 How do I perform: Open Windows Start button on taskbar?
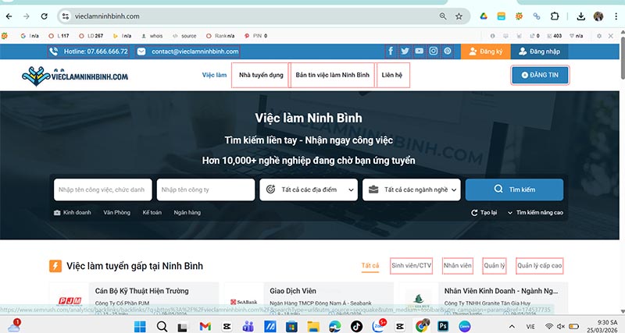[x=140, y=327]
